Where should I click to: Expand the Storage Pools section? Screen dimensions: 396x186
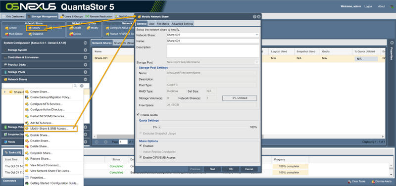click(x=85, y=72)
